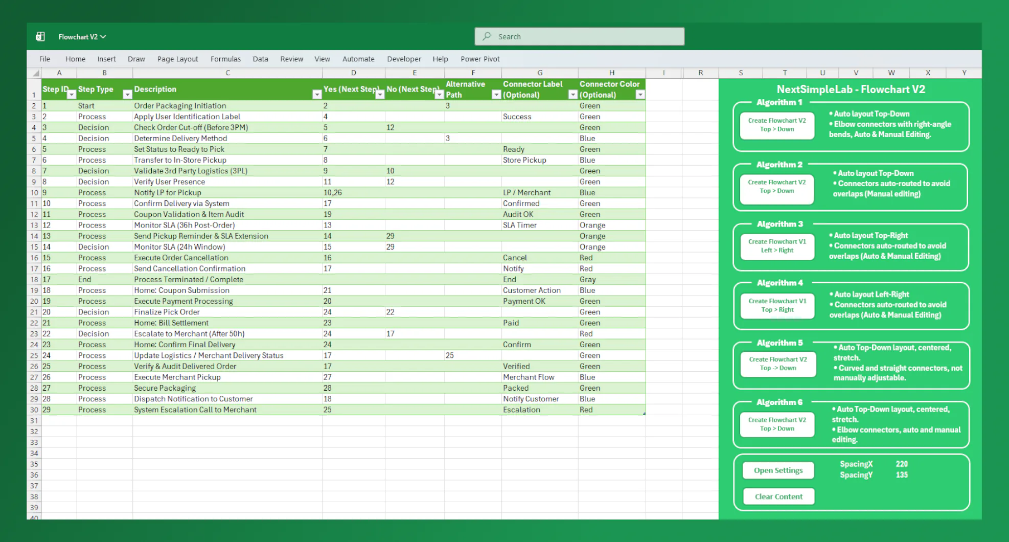Switch to the Page Layout tab
Viewport: 1009px width, 542px height.
pos(177,59)
